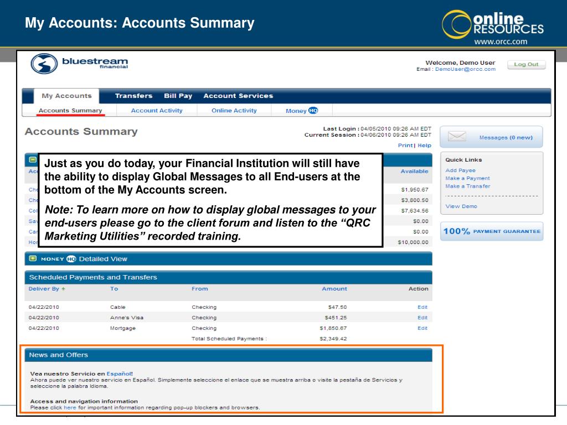Click the 100% Payment Guarantee banner

pyautogui.click(x=492, y=231)
